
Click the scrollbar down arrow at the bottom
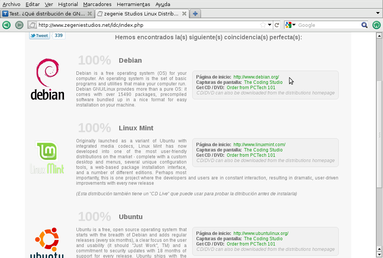click(379, 255)
